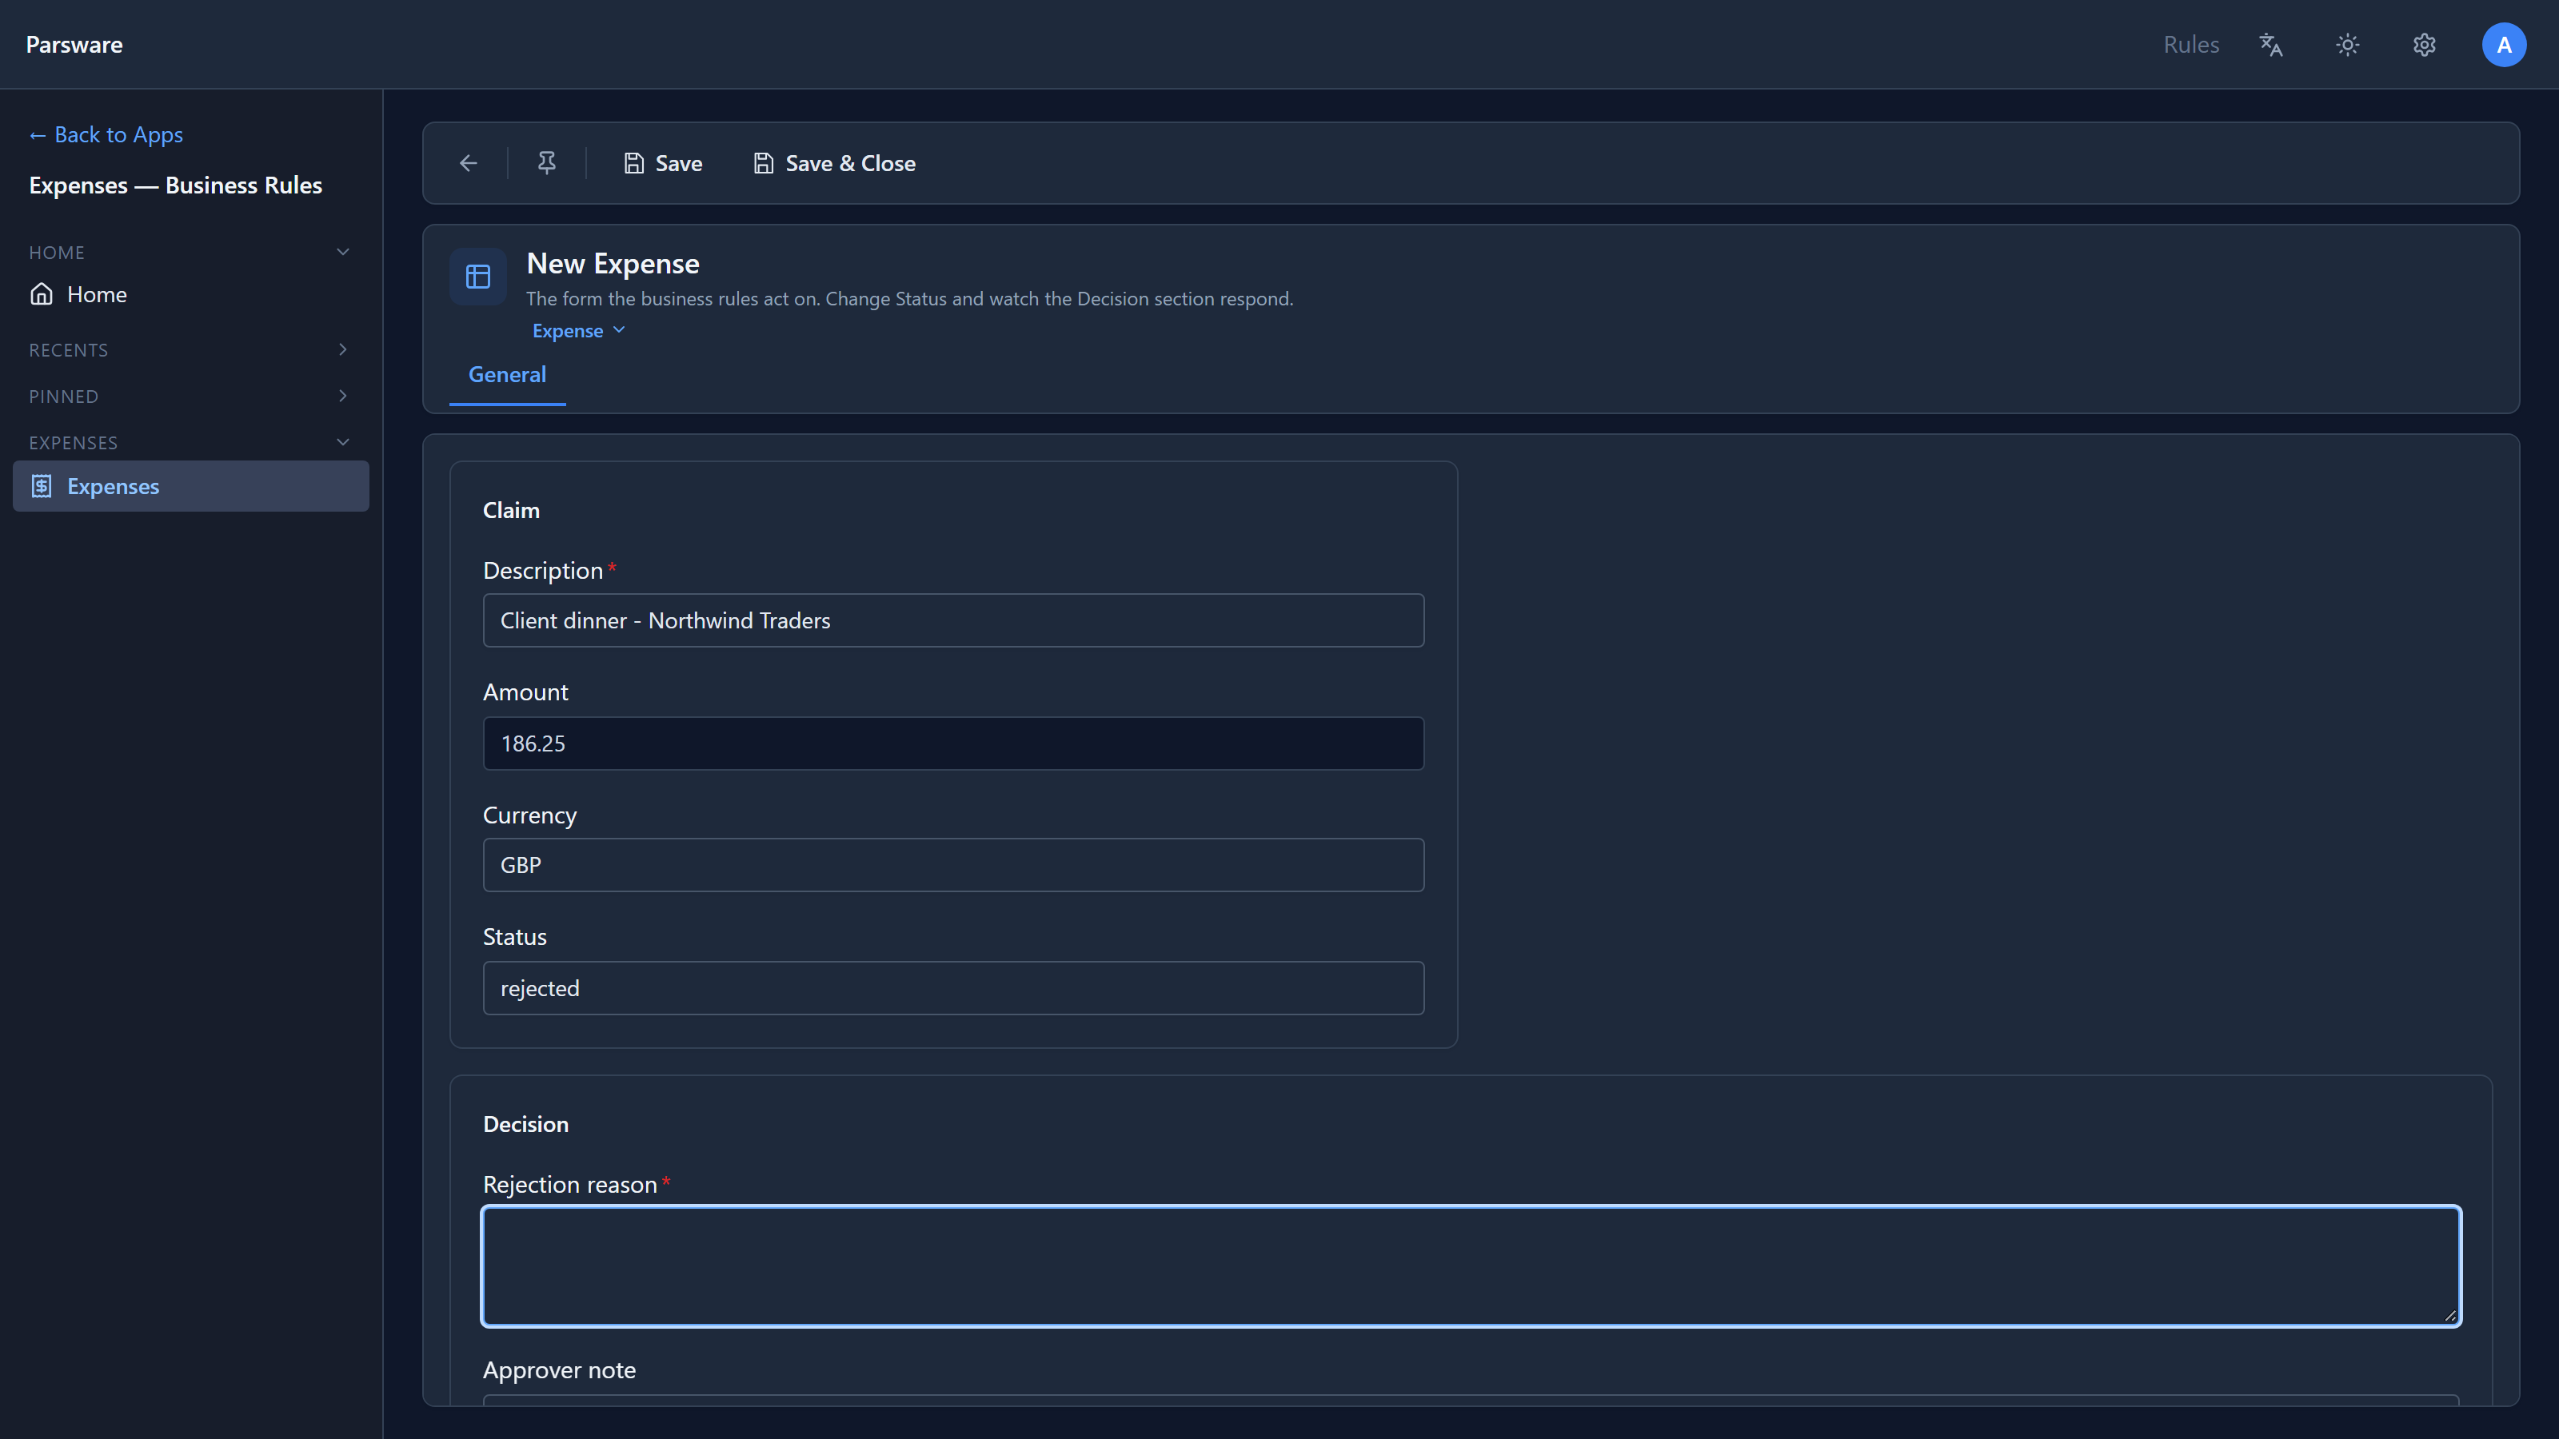Click the Expenses receipt icon in sidebar
Screen dimensions: 2559x1439
tap(42, 485)
